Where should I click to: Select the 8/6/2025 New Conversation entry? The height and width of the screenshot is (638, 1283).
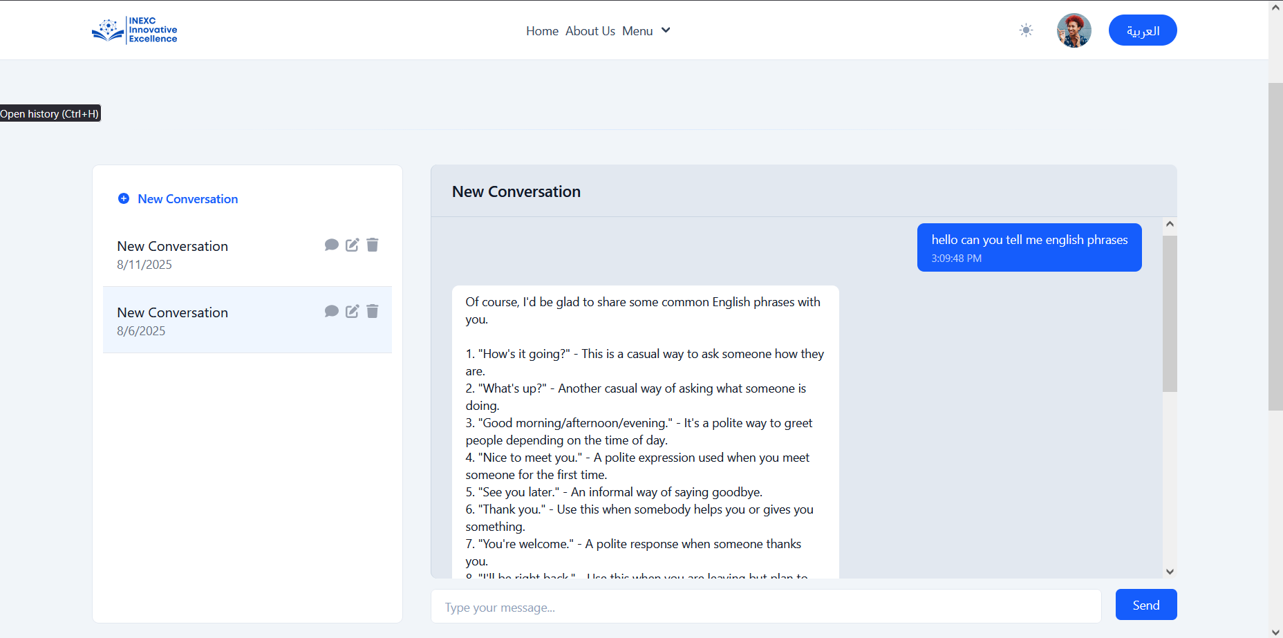[247, 320]
